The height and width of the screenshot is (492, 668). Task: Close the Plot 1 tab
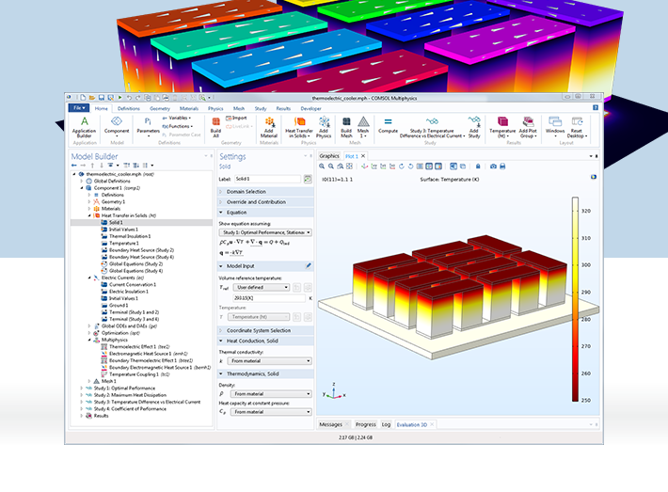coord(363,156)
